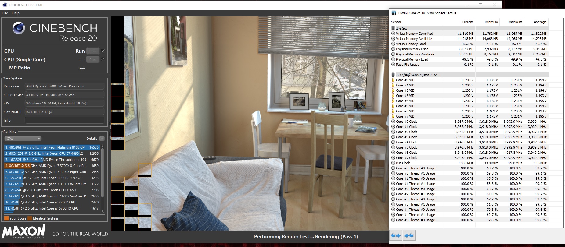
Task: Click icon beside Virtual Memory Load
Action: click(x=393, y=44)
